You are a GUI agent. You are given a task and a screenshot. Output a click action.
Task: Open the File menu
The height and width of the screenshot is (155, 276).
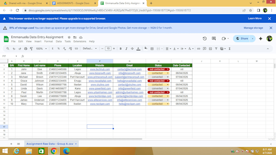[x=13, y=41]
